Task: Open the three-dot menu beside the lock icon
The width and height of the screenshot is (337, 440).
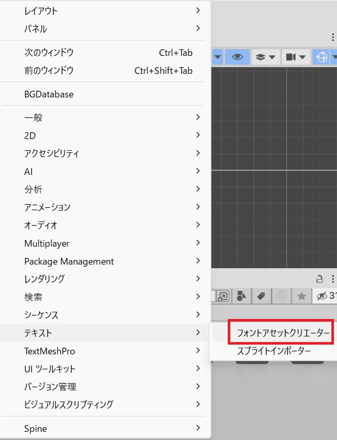Action: pyautogui.click(x=333, y=278)
